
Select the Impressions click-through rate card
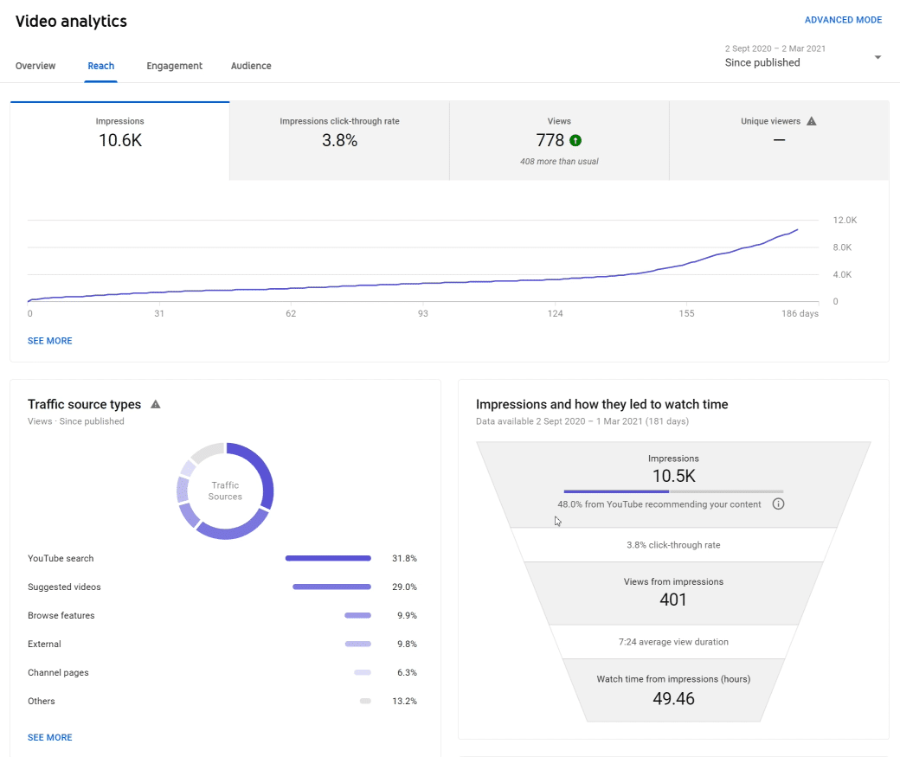click(x=339, y=141)
